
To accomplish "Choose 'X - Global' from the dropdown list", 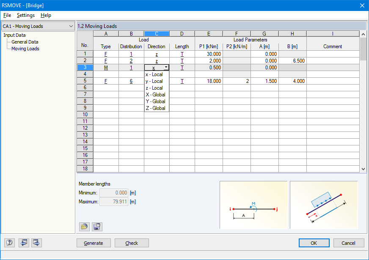I will [157, 95].
